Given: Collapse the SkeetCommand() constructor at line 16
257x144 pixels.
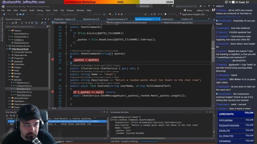Looking at the screenshot, I should [66, 27].
